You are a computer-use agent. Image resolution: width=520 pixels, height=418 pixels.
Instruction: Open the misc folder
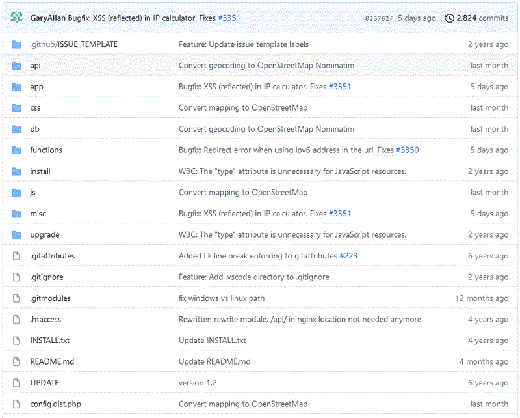38,214
